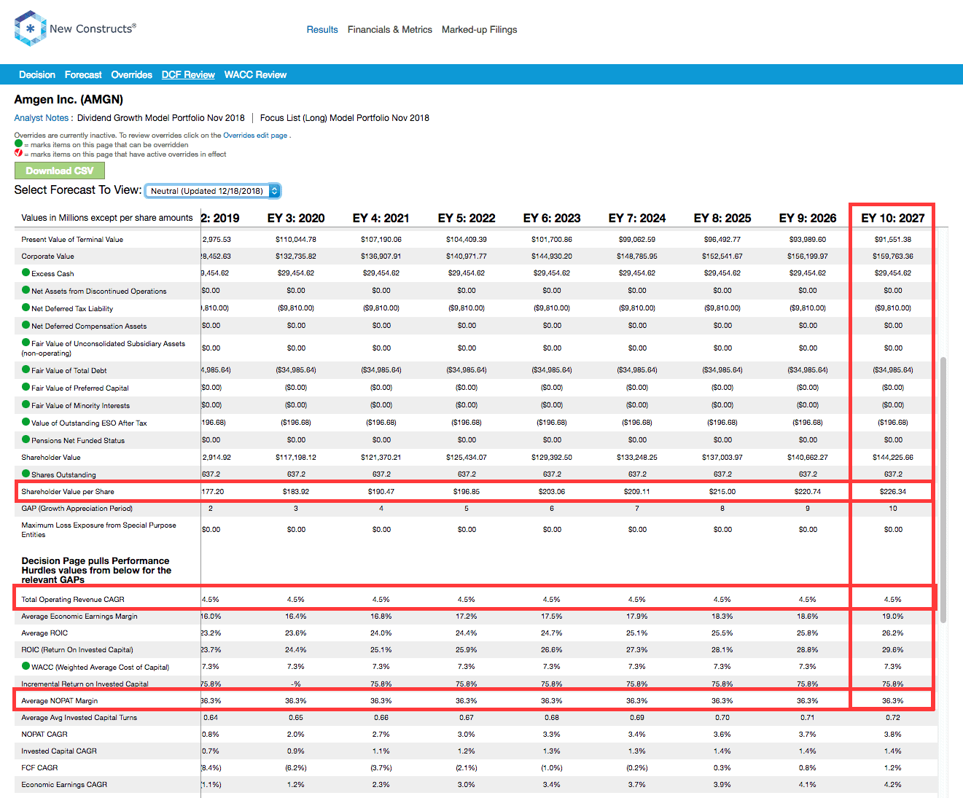Viewport: 963px width, 798px height.
Task: Click the EY 7: 2024 column header
Action: click(637, 218)
